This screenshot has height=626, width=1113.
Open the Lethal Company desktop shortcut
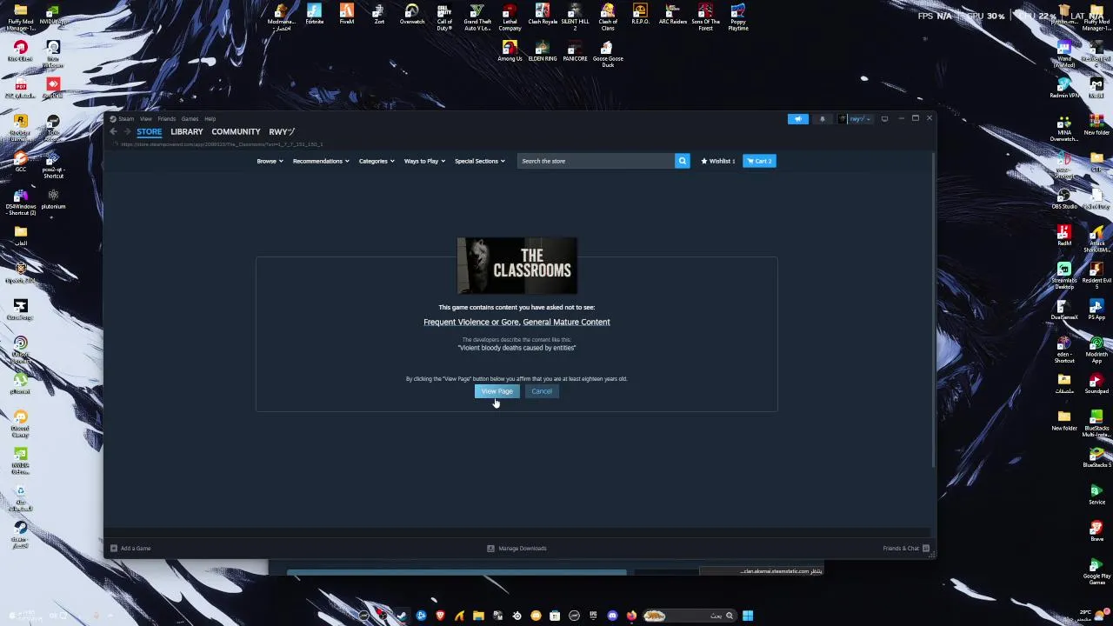coord(510,17)
